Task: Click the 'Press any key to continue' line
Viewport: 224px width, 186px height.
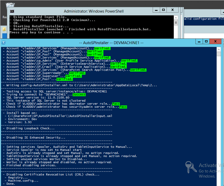Action: click(x=41, y=32)
